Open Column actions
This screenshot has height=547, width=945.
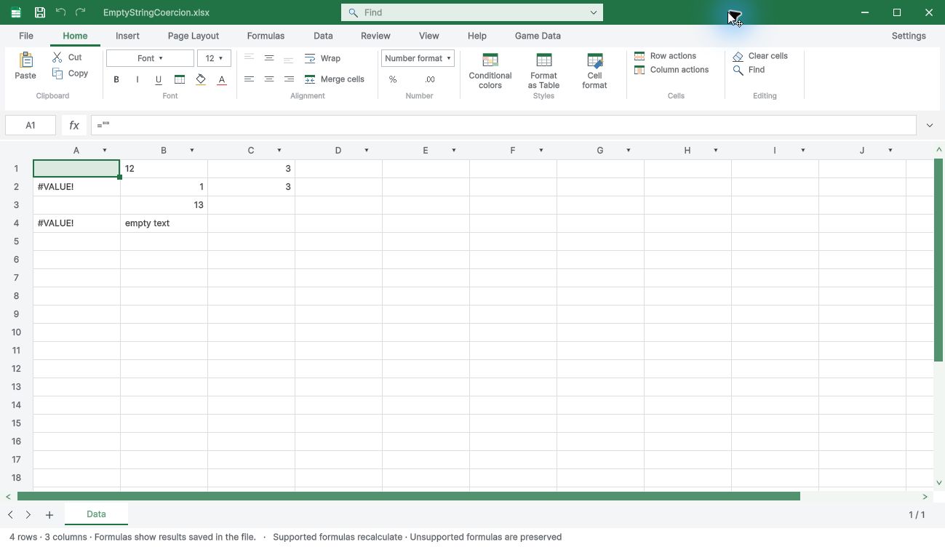click(671, 70)
